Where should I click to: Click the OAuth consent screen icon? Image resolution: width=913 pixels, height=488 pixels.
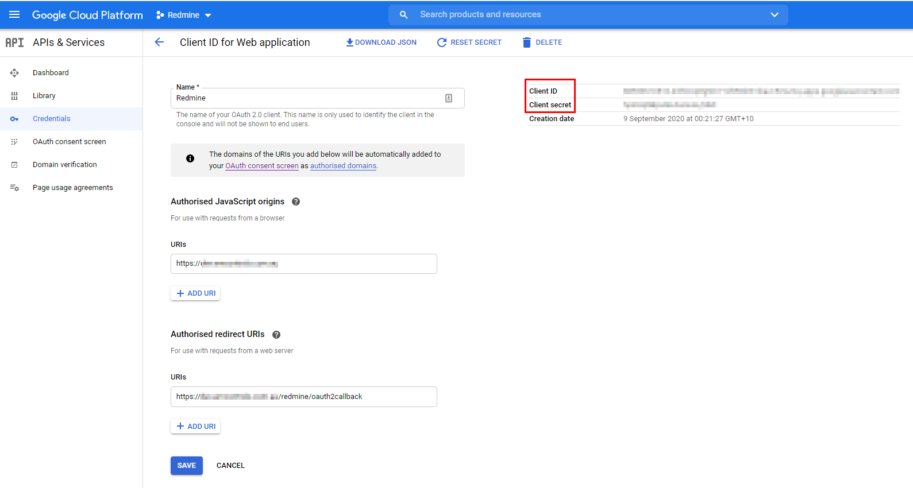[14, 142]
